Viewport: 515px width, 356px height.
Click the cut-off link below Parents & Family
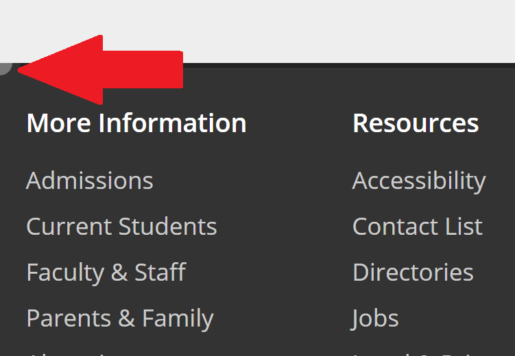click(x=69, y=353)
